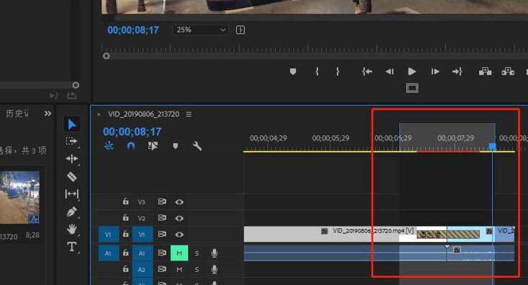The image size is (528, 285).
Task: Select the Track Select Forward tool
Action: point(71,141)
